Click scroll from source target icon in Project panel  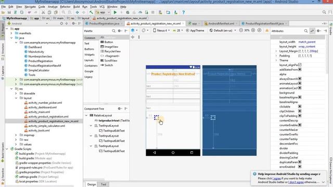(61, 23)
